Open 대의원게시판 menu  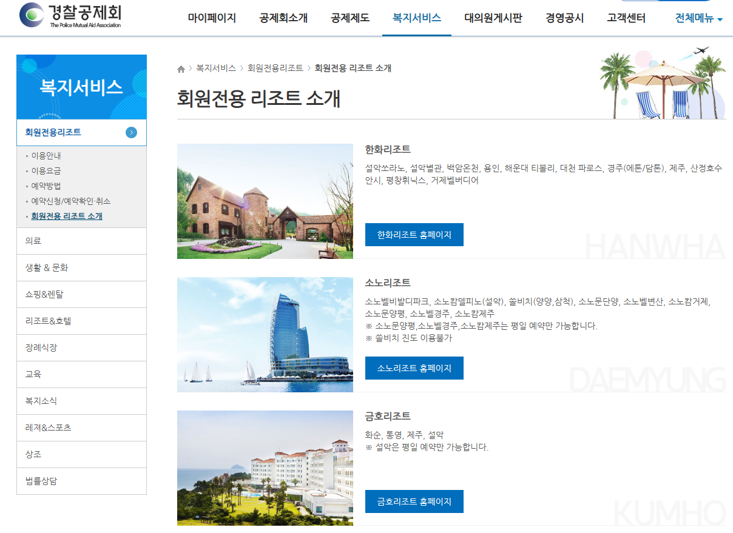[x=493, y=18]
